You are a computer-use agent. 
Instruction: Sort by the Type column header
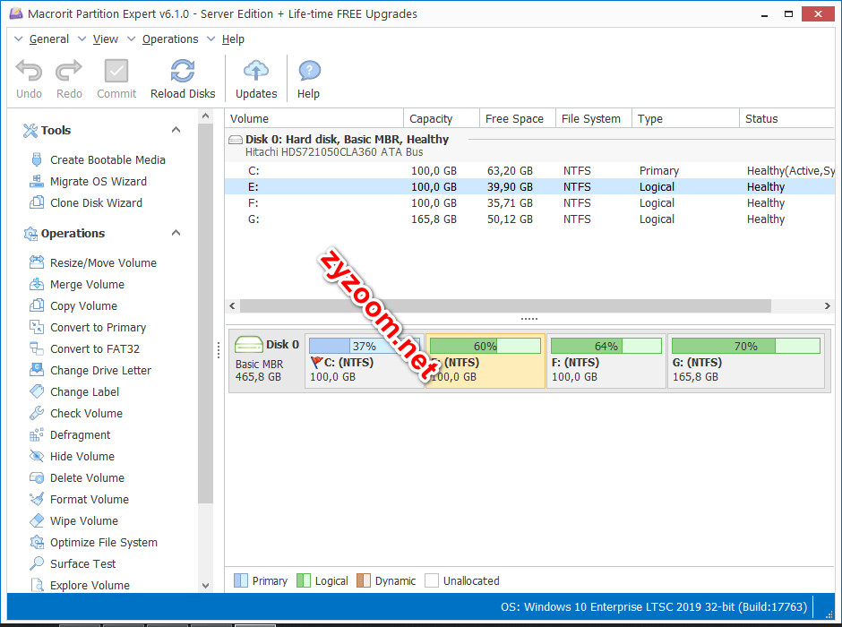(686, 118)
